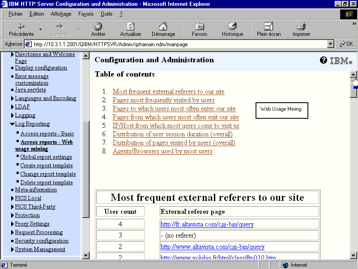Open the address bar dropdown arrow

point(330,44)
